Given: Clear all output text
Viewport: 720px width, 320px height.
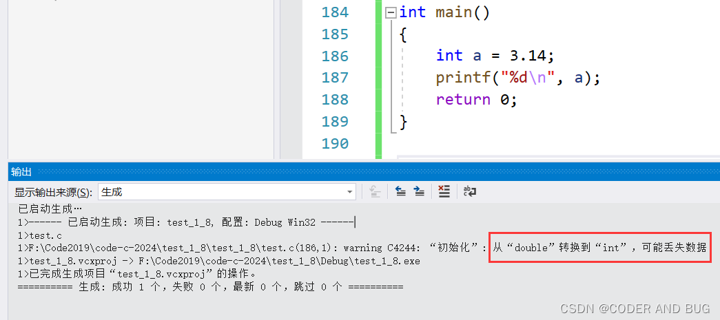Looking at the screenshot, I should coord(444,191).
